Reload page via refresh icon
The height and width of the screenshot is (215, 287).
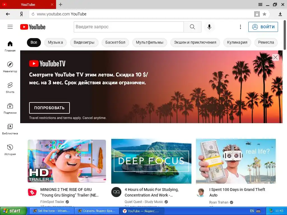pos(33,14)
